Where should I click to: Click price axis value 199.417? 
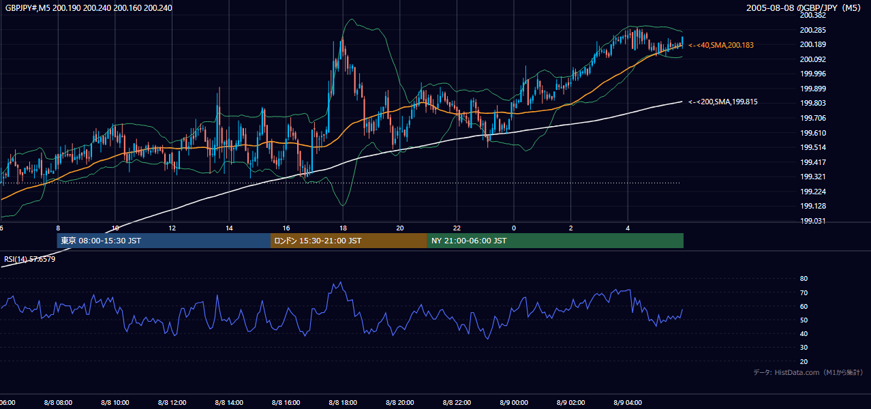812,162
